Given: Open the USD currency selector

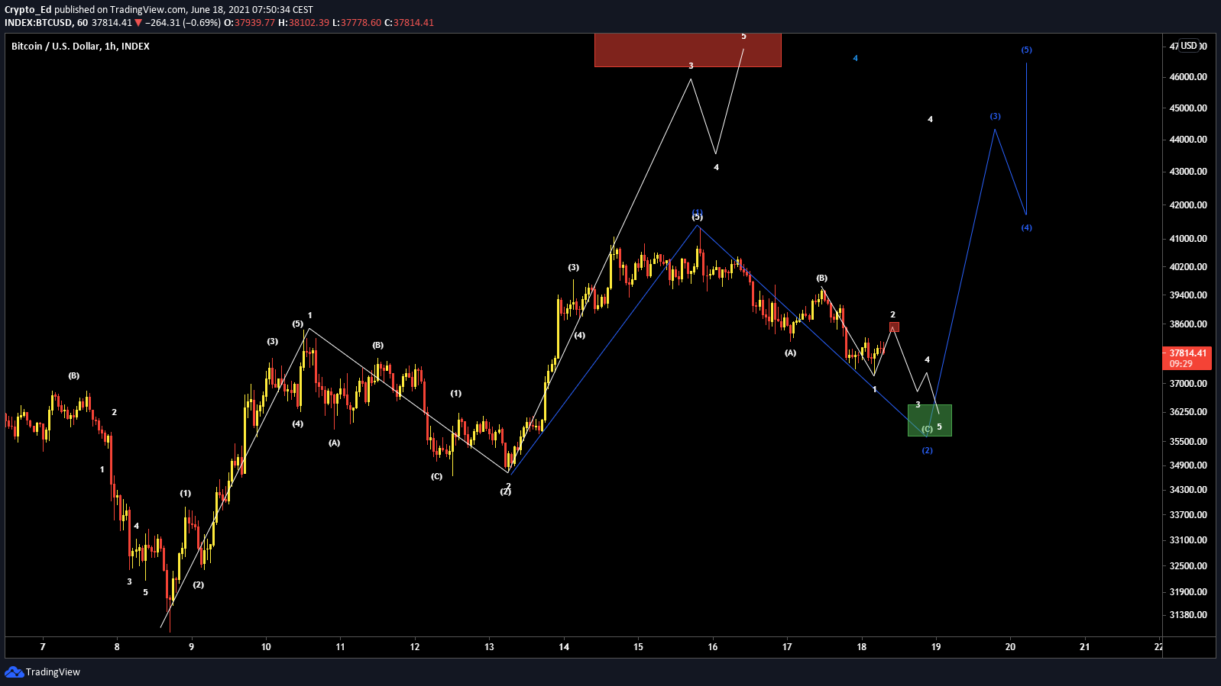Looking at the screenshot, I should point(1189,46).
